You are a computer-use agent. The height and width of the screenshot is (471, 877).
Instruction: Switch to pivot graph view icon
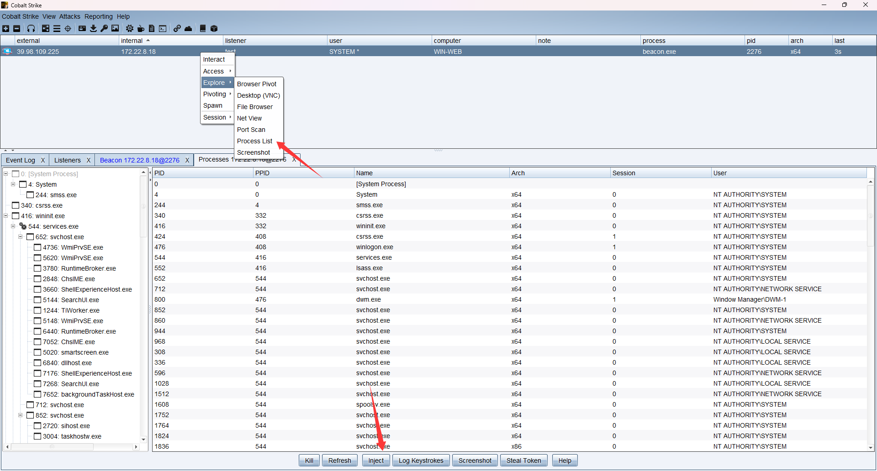(46, 28)
